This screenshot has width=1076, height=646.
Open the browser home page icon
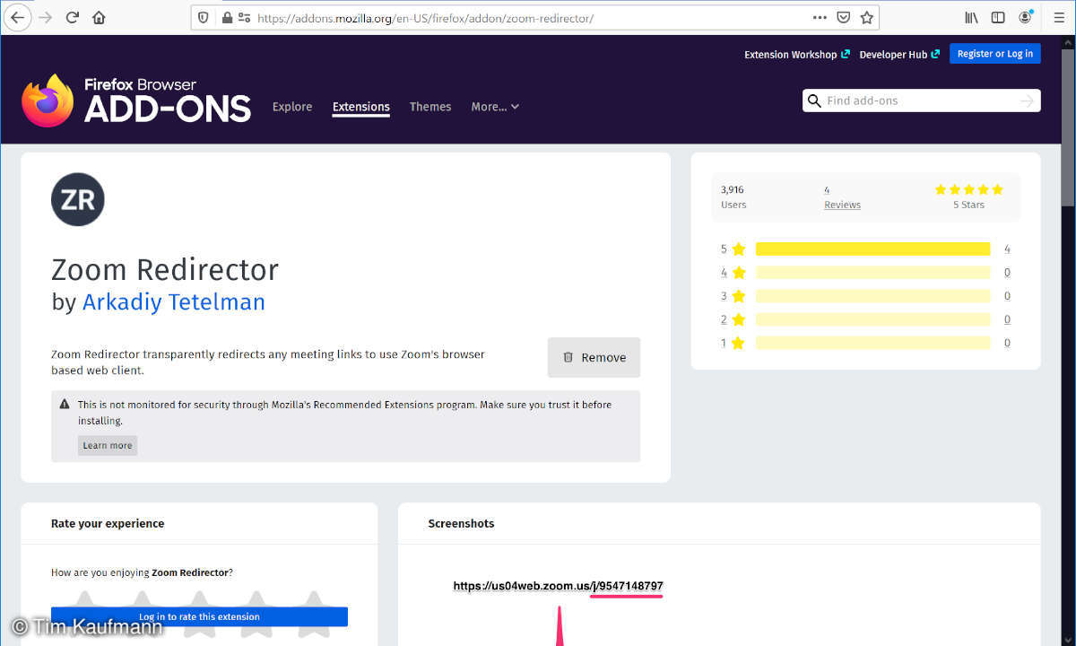[x=99, y=17]
